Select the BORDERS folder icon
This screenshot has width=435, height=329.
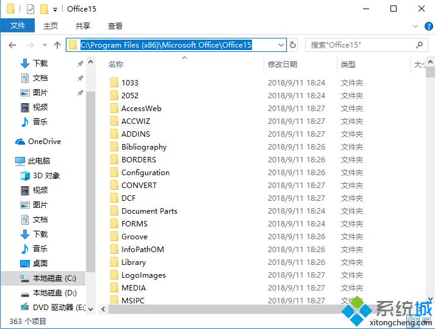tap(114, 159)
